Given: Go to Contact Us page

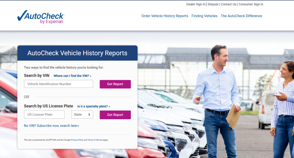Looking at the screenshot, I should pyautogui.click(x=228, y=4).
